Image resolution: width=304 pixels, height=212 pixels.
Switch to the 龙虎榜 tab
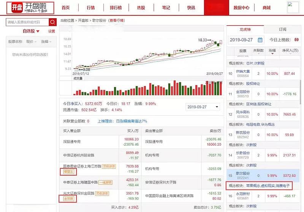[x=245, y=30]
